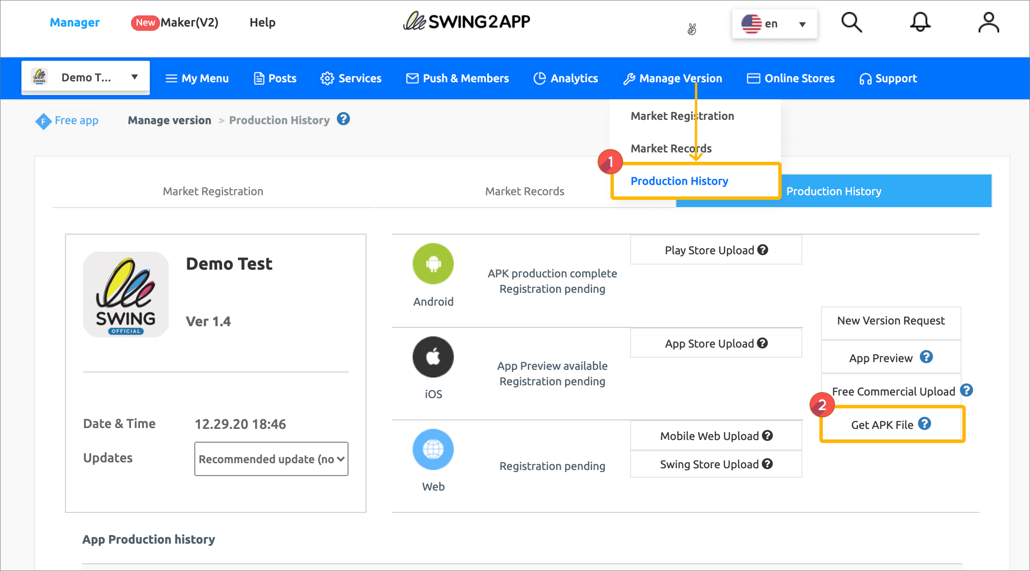Click the Free app badge link
1030x571 pixels.
(x=67, y=120)
